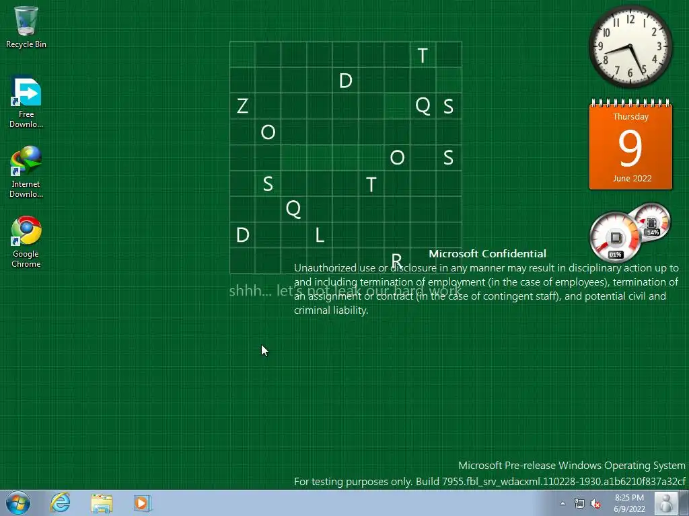Click the letter L in the grid

pos(320,236)
